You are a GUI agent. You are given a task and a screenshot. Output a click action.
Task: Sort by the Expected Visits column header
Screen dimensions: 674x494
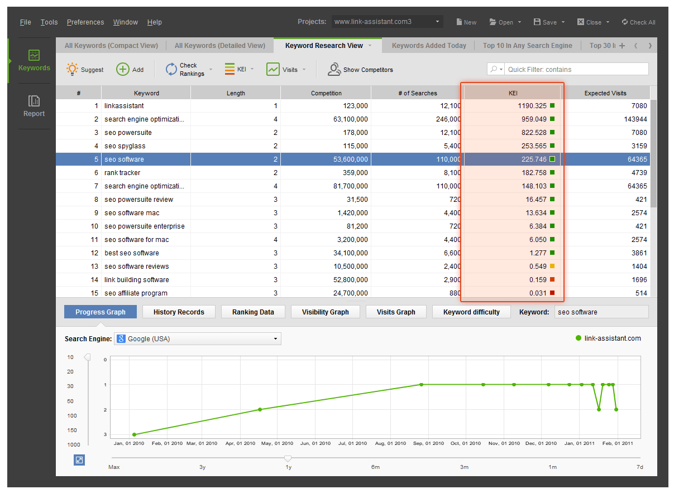pos(605,93)
